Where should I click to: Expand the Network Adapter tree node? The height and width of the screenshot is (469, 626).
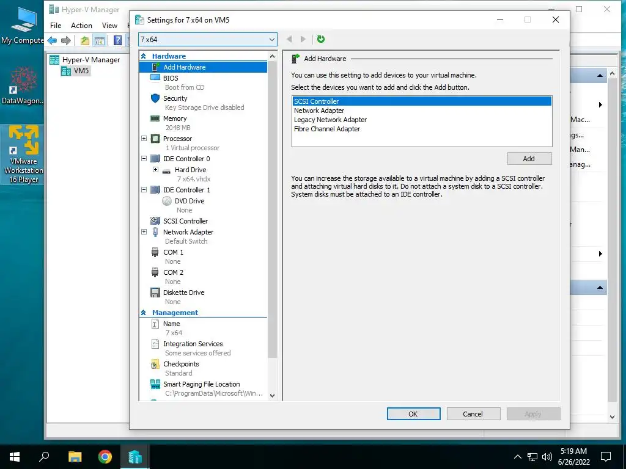pyautogui.click(x=144, y=231)
